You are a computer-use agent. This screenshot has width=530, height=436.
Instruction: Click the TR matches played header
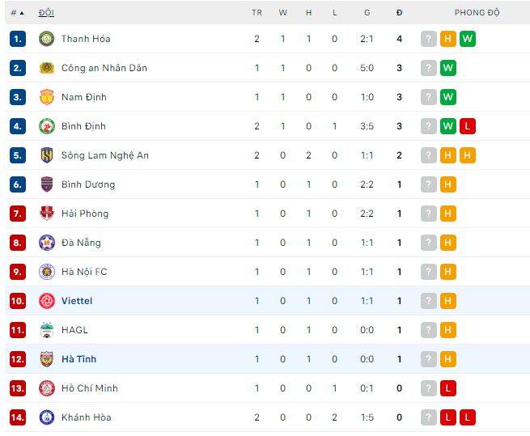257,13
